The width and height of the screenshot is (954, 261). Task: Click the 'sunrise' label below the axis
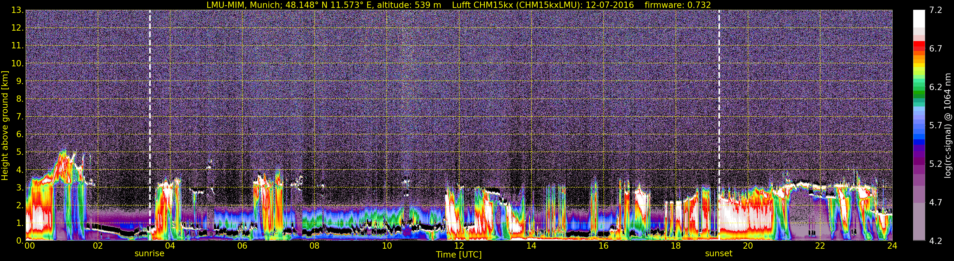149,254
